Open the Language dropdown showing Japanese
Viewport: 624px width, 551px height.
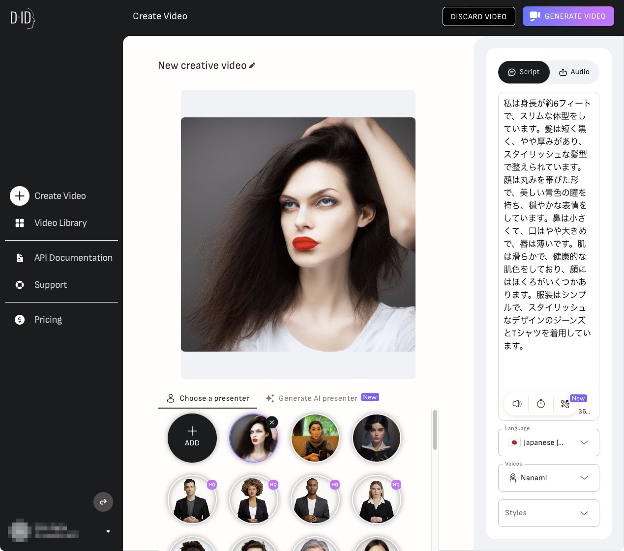(548, 442)
